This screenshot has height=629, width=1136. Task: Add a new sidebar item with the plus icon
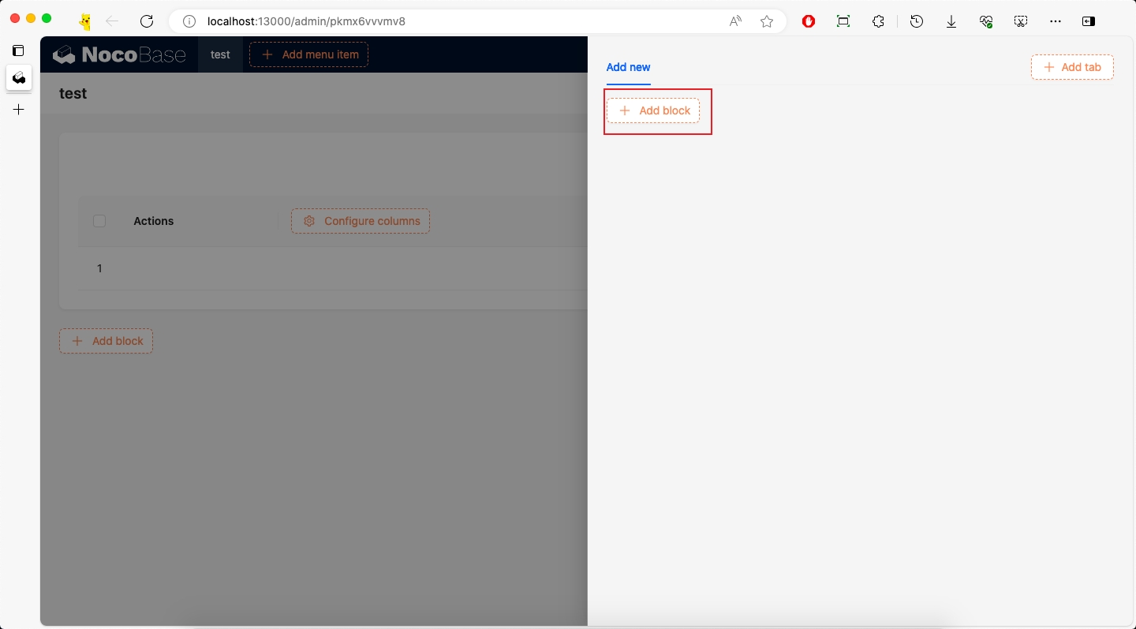(19, 110)
